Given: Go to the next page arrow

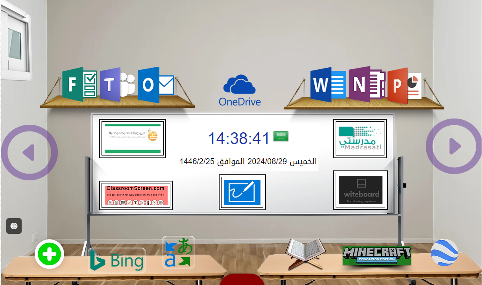Looking at the screenshot, I should click(454, 146).
